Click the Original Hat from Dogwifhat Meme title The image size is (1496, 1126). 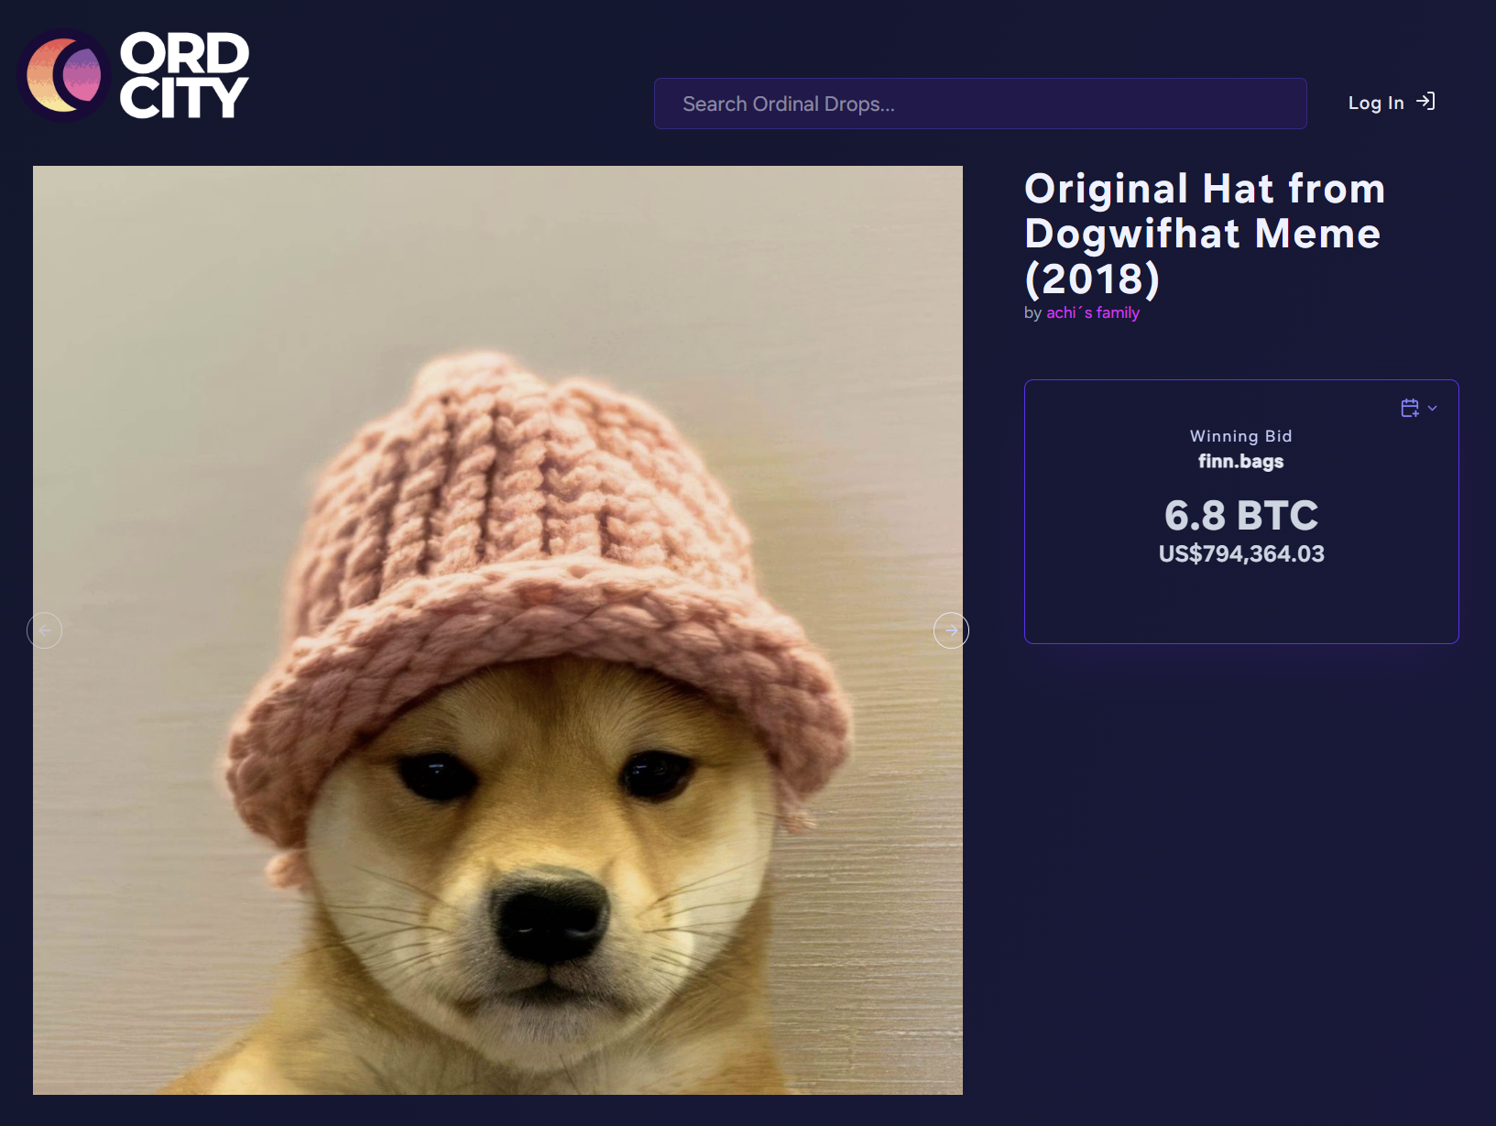(x=1205, y=234)
